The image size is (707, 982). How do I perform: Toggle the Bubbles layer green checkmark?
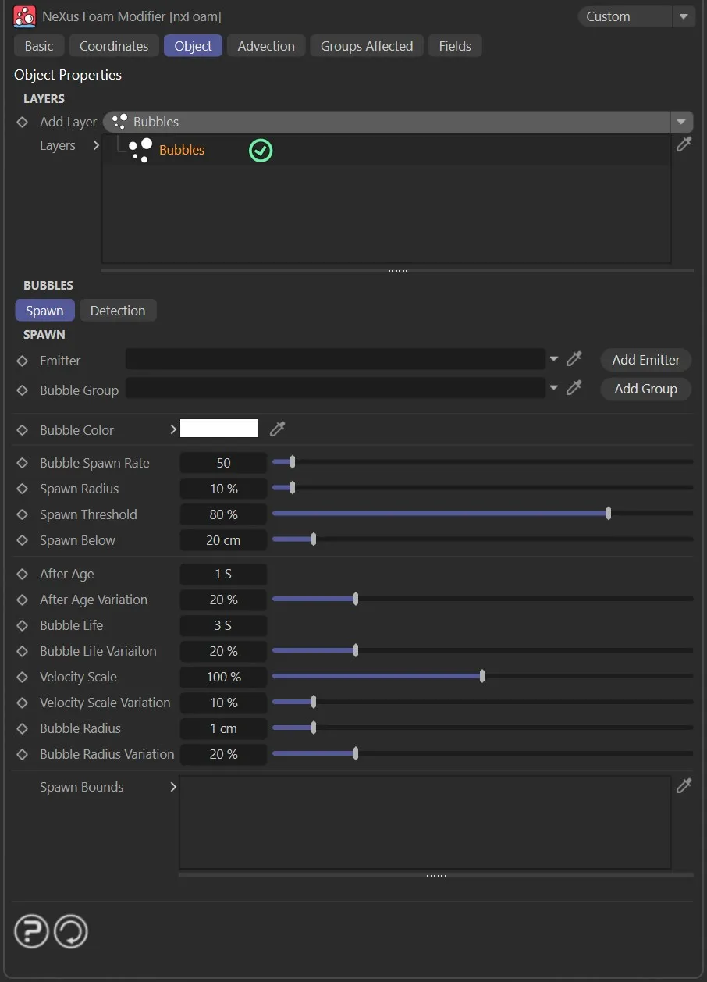click(261, 150)
